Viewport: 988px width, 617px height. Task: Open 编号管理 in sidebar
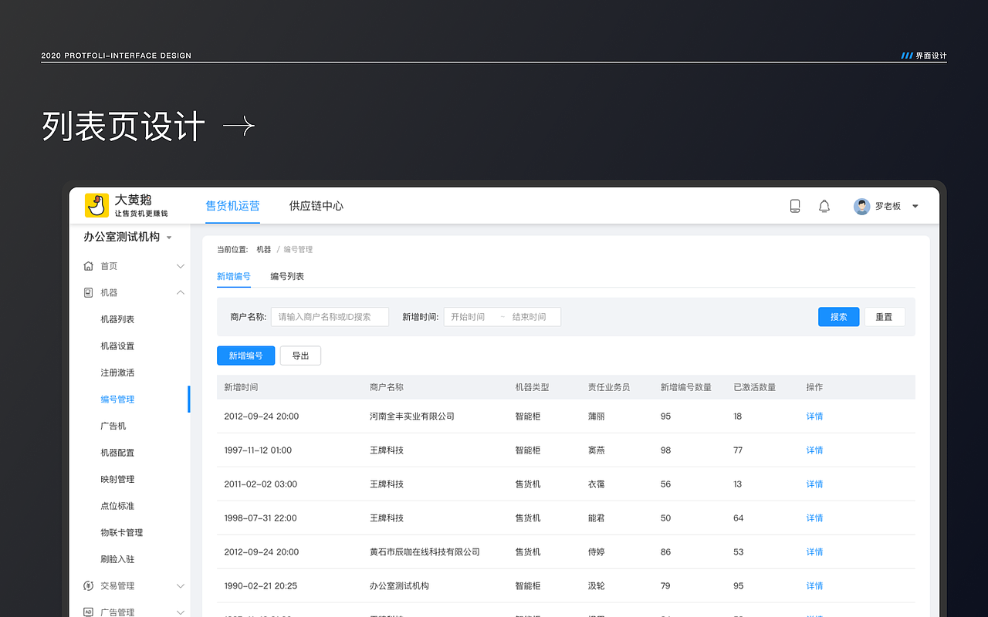[x=117, y=400]
